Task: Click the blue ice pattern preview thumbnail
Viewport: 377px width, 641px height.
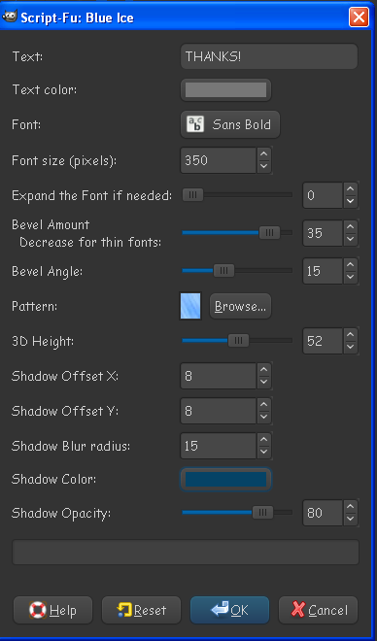Action: point(190,306)
